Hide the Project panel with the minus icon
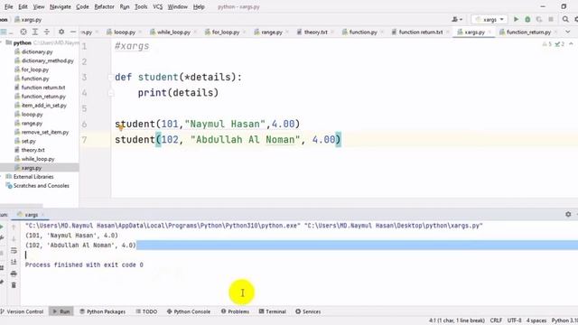 click(x=73, y=32)
